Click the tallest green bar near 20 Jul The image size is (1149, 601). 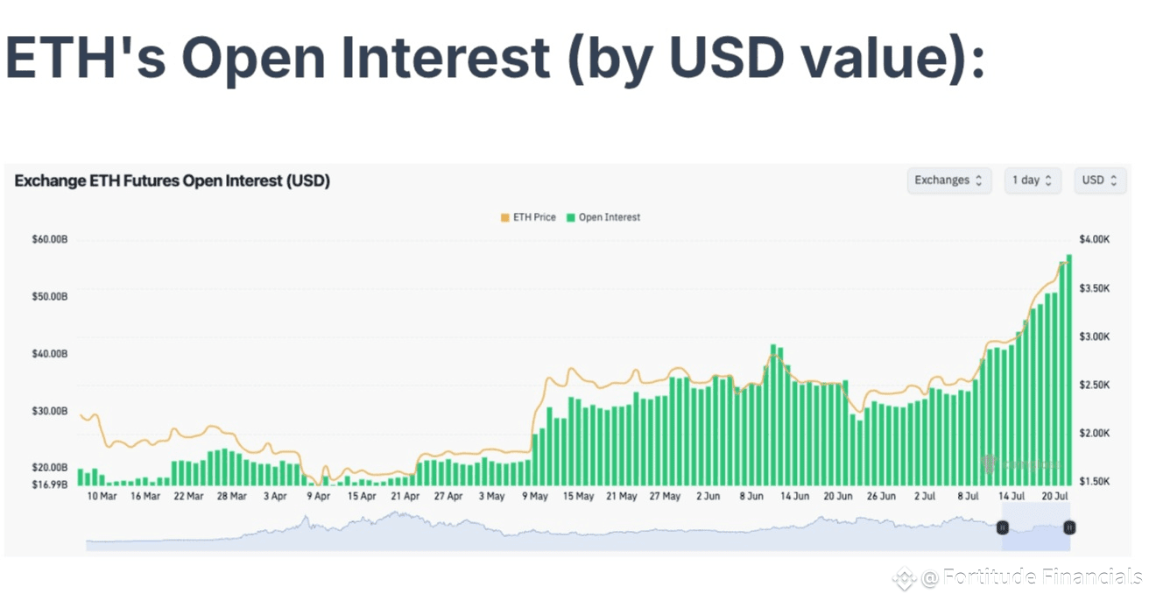[1069, 370]
